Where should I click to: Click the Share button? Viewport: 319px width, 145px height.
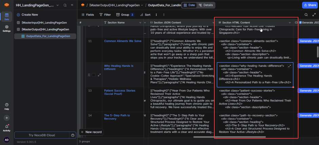(x=310, y=5)
